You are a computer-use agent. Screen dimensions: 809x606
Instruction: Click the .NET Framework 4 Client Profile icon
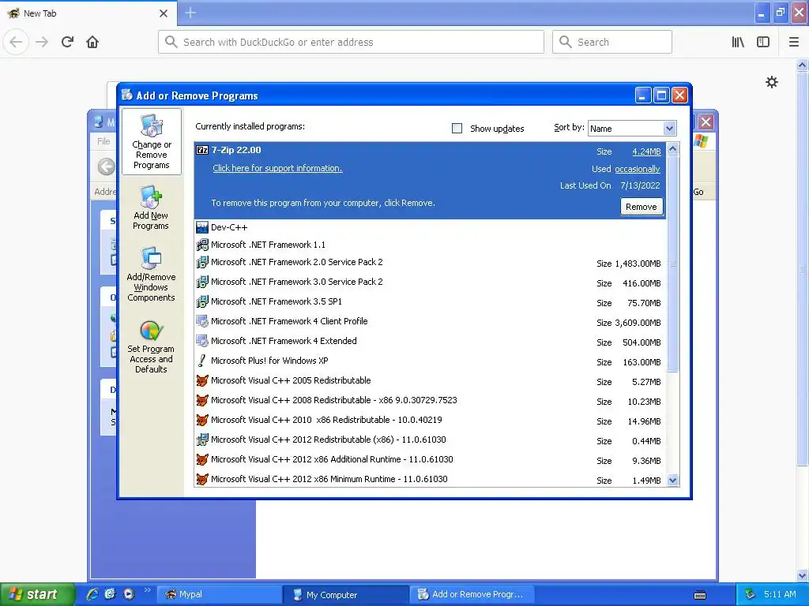tap(202, 321)
